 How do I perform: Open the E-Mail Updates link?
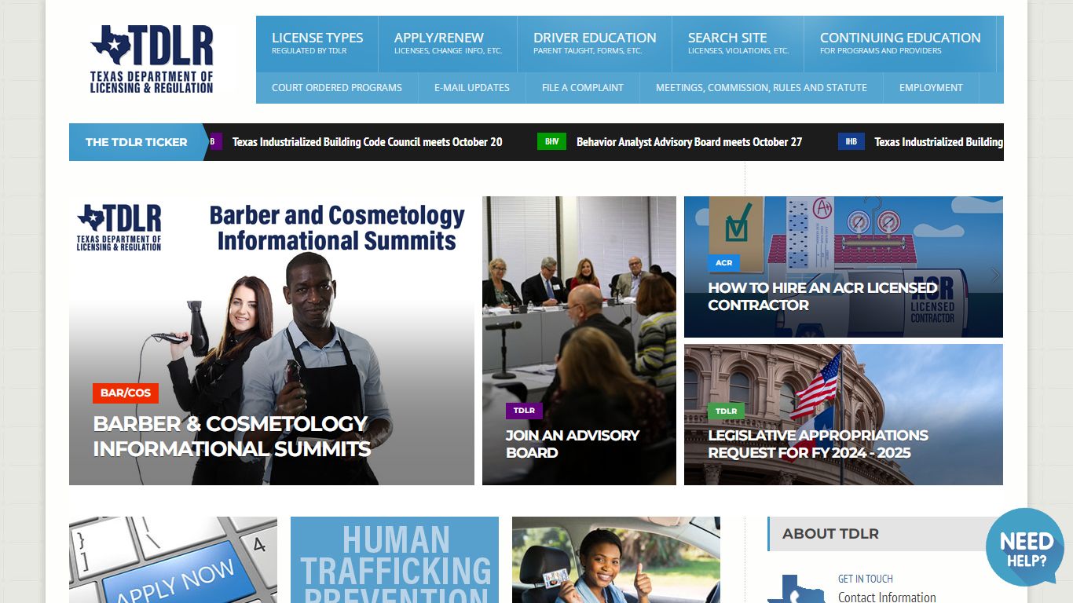[x=472, y=88]
